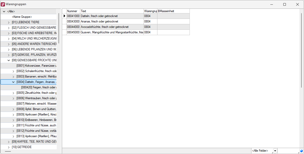This screenshot has width=304, height=154.
Task: Collapse the <Alle> root node
Action: click(x=4, y=12)
